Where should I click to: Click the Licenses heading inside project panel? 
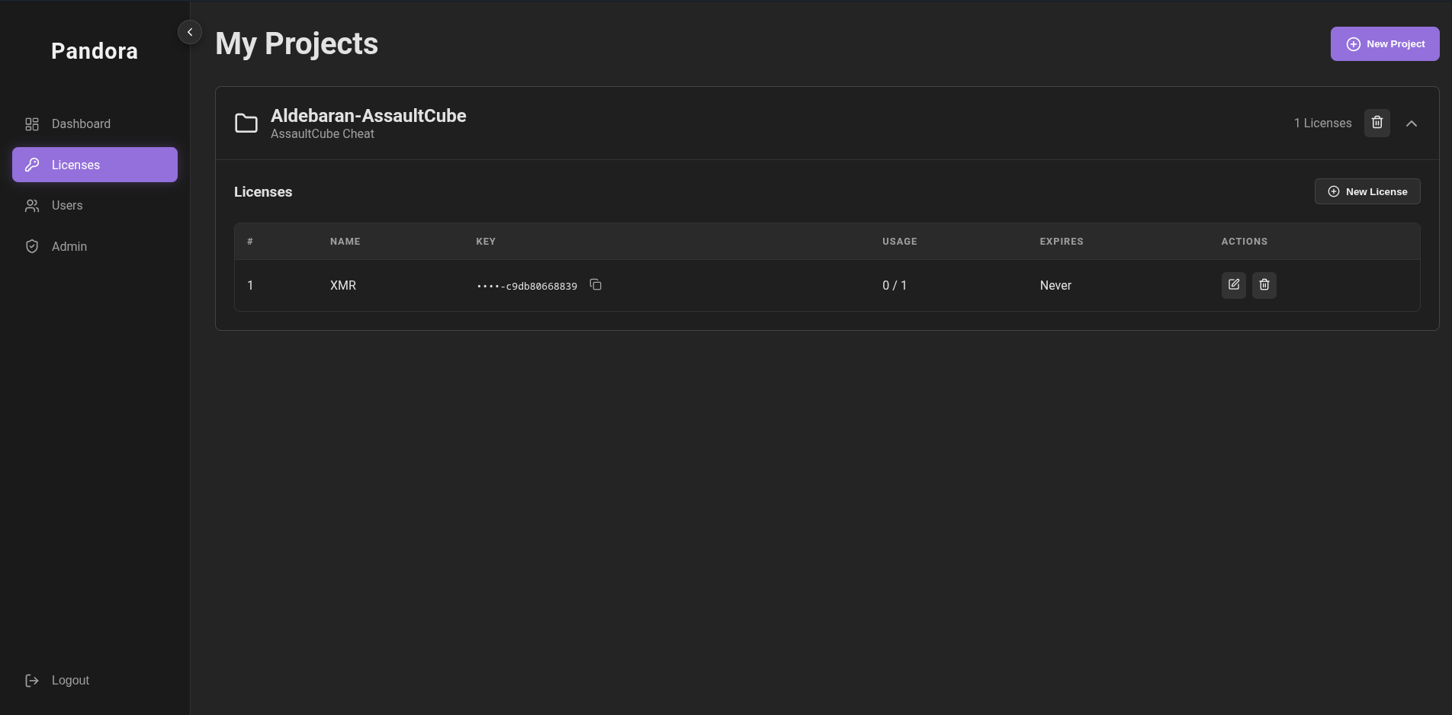(x=263, y=192)
